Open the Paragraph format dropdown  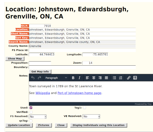pyautogui.click(x=56, y=78)
